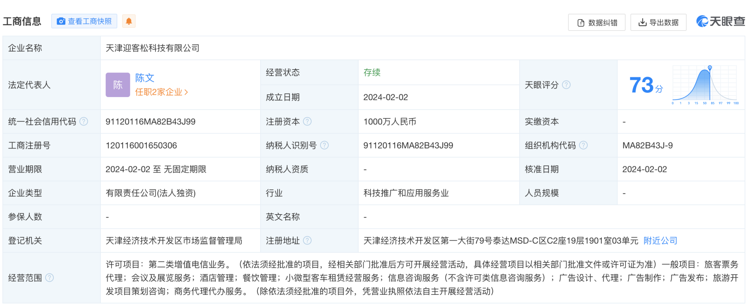Viewport: 752px width, 304px height.
Task: Open the 附近公司 nearby companies link
Action: [x=660, y=241]
